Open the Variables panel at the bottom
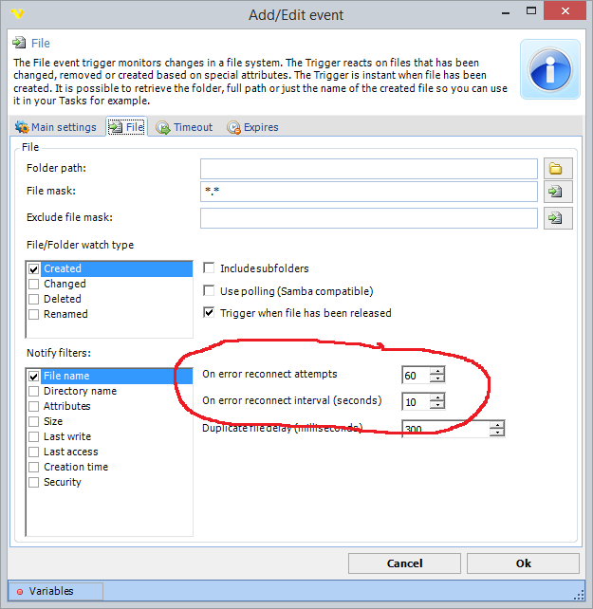This screenshot has height=609, width=593. [54, 591]
